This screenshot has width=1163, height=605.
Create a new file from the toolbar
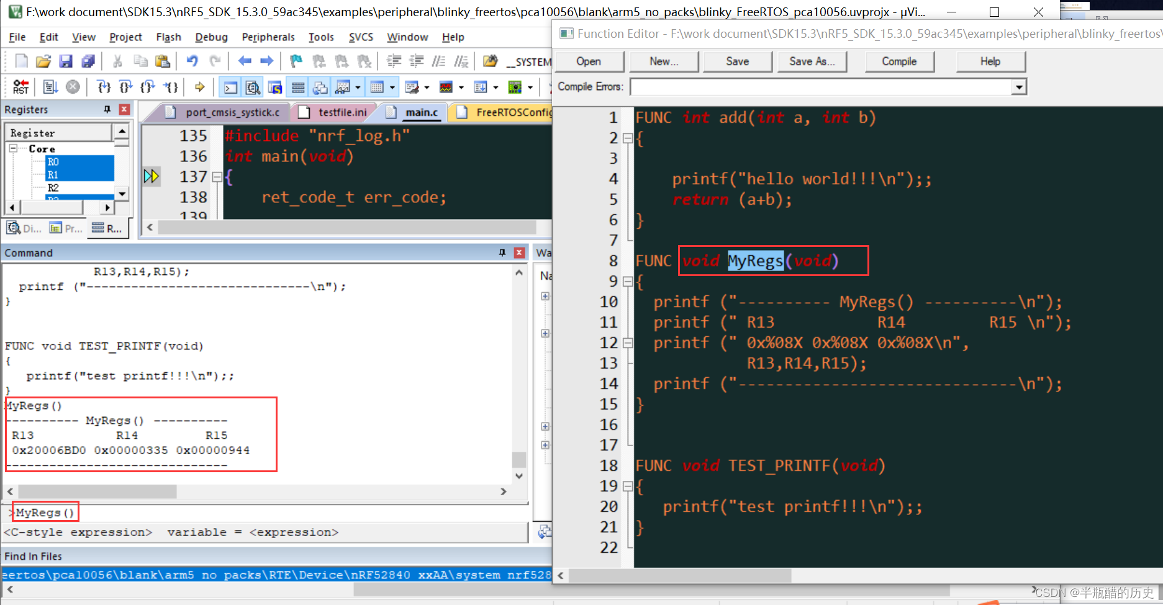(x=21, y=61)
